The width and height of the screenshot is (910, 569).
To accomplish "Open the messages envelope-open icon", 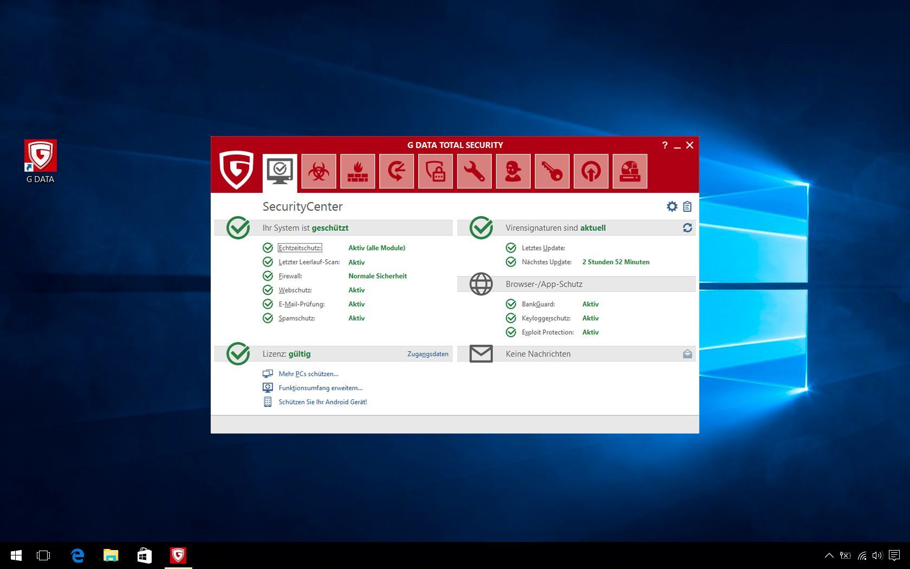I will 687,354.
